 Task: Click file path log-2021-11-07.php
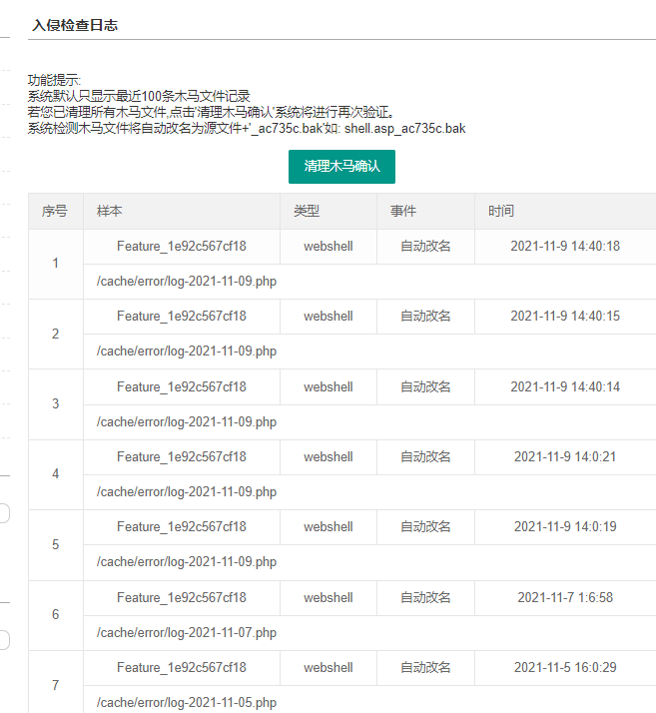(187, 632)
